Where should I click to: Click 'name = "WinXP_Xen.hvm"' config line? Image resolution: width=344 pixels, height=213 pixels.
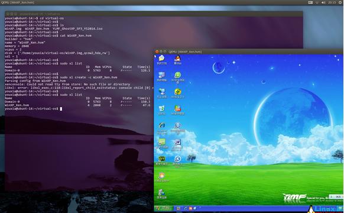pos(25,43)
